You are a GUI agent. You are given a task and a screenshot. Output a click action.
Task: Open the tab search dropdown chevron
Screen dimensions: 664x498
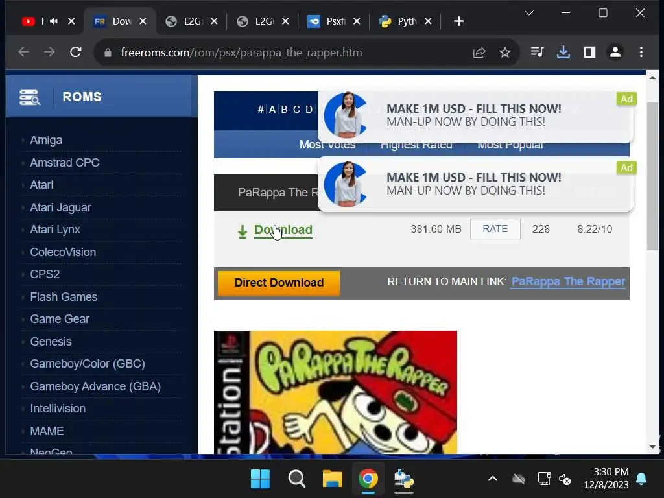[x=529, y=13]
